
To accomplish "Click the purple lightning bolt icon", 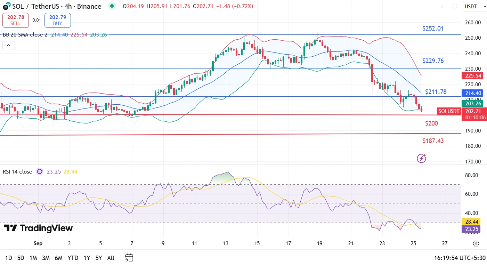I will pyautogui.click(x=421, y=159).
